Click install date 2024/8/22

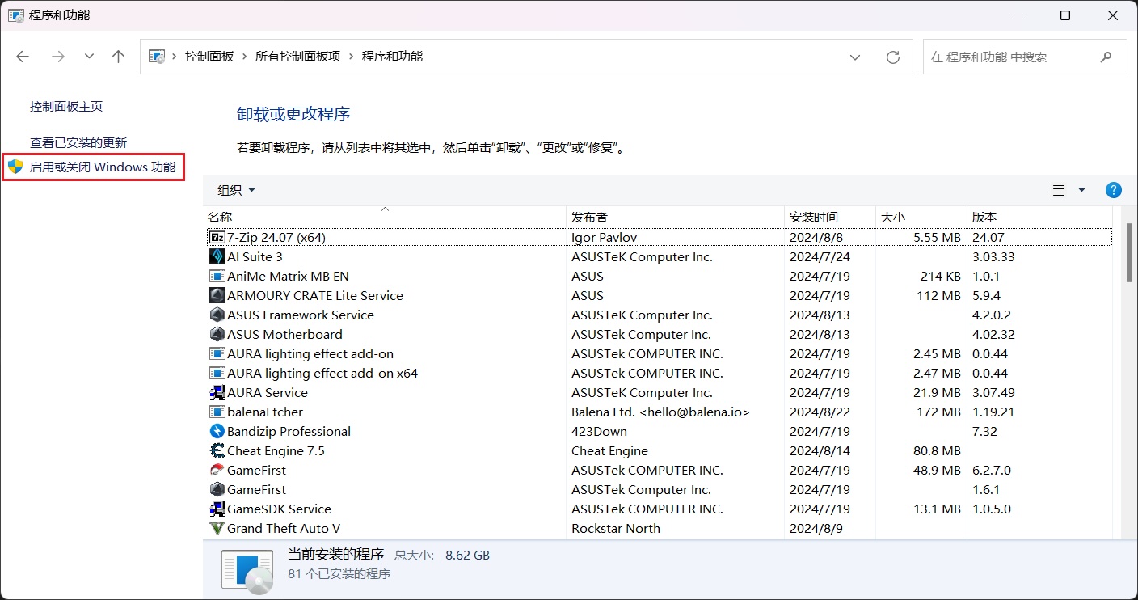click(820, 412)
